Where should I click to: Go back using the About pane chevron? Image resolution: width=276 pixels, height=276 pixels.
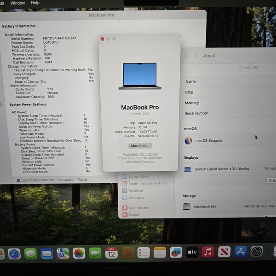(x=186, y=56)
